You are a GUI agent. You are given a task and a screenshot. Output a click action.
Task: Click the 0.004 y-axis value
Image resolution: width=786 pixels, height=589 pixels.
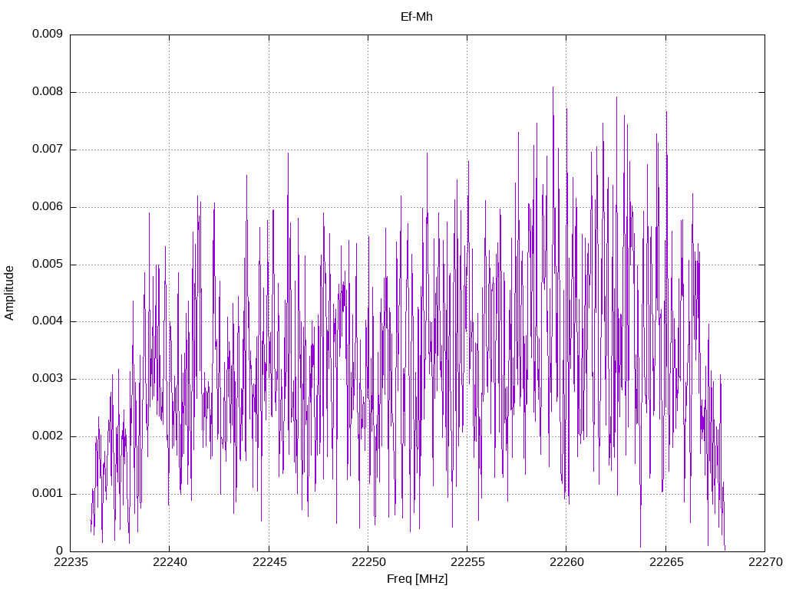click(48, 321)
